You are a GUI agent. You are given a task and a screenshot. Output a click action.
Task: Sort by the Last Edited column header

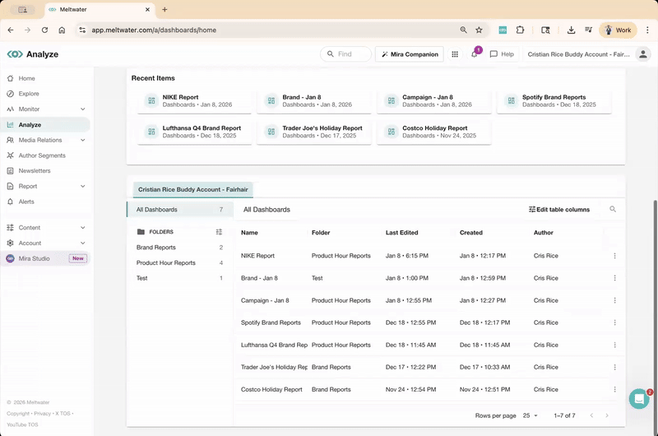coord(401,233)
